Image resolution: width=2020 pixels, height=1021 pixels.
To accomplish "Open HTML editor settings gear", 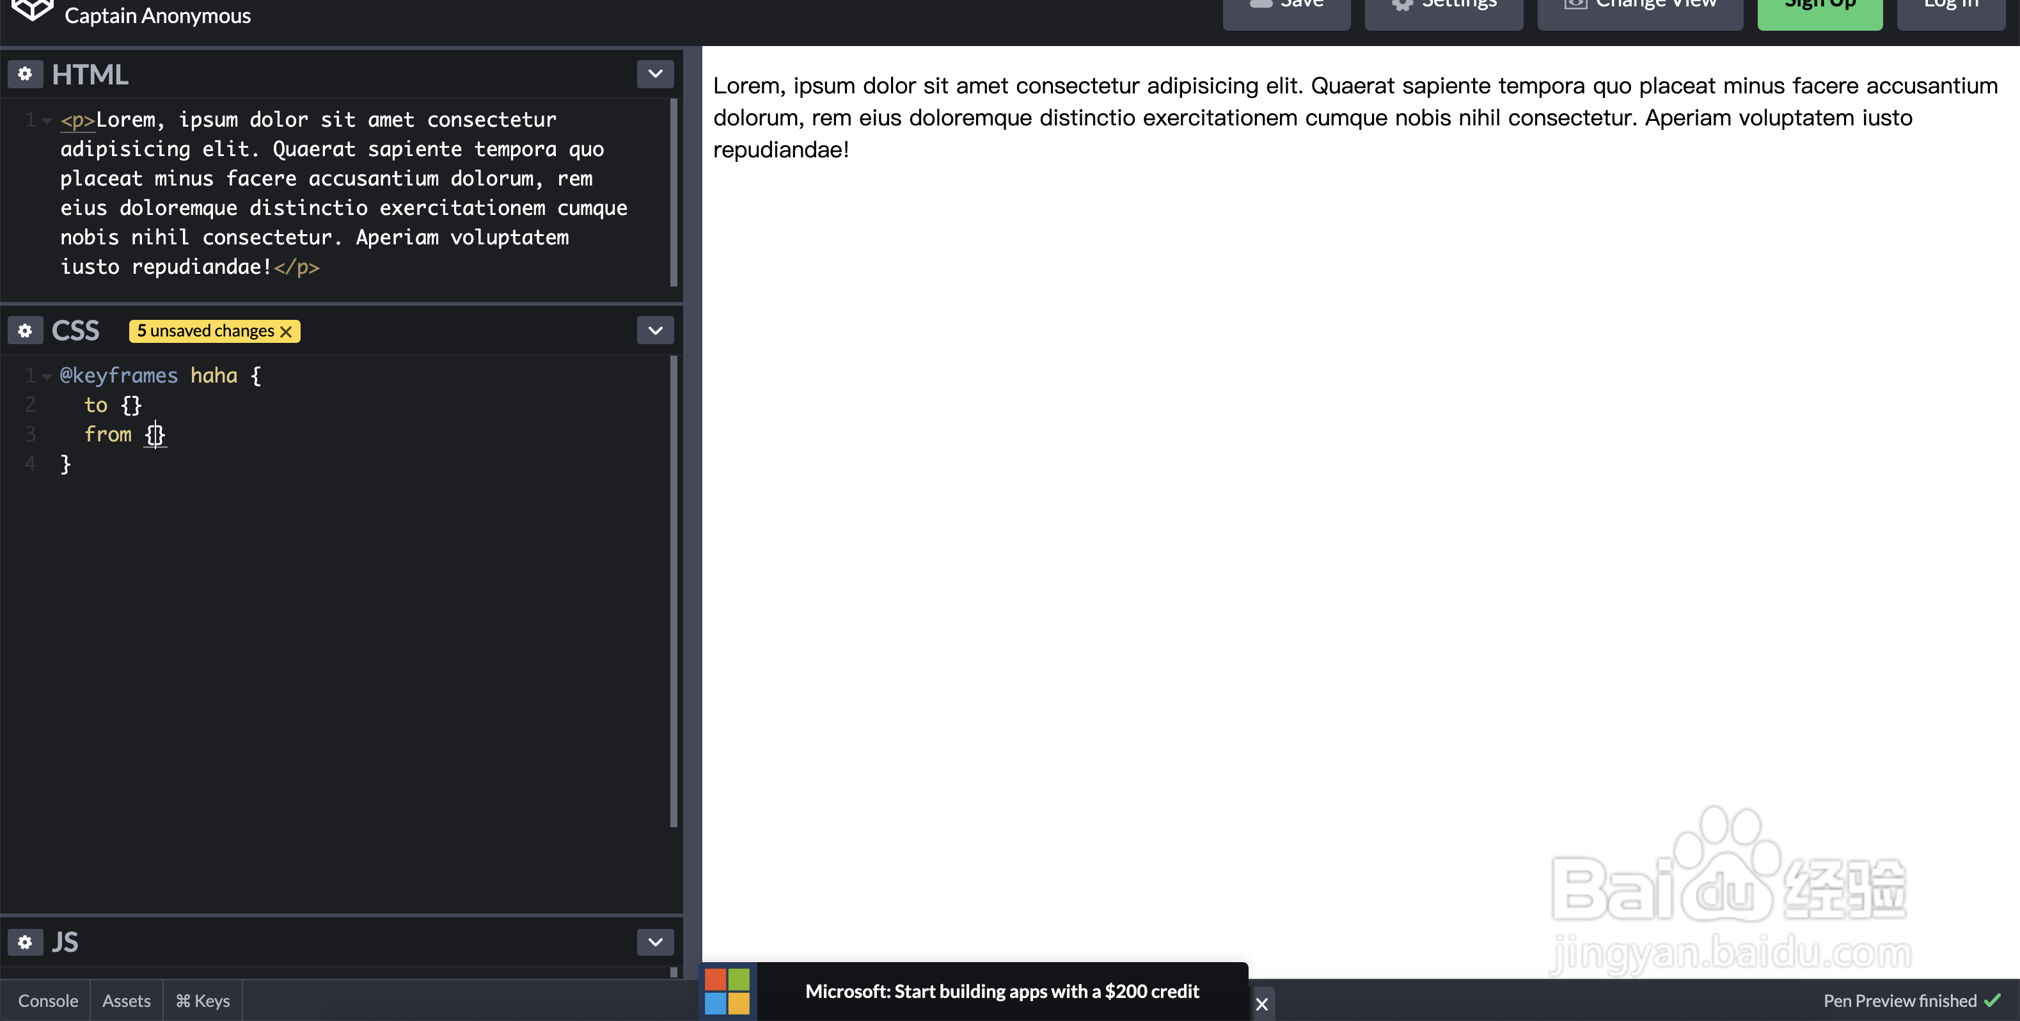I will click(x=25, y=74).
